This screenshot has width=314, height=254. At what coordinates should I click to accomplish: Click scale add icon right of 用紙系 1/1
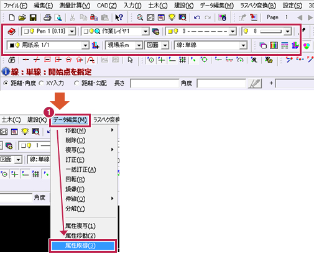[x=95, y=45]
